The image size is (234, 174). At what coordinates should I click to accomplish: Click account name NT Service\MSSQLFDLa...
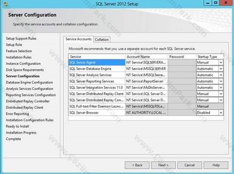pos(146,106)
